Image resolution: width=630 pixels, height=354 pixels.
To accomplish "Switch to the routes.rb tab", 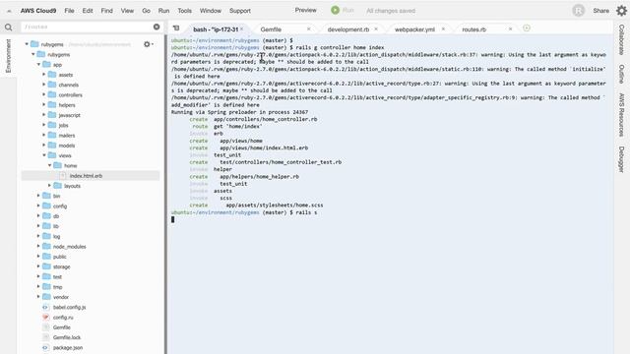I will 474,29.
